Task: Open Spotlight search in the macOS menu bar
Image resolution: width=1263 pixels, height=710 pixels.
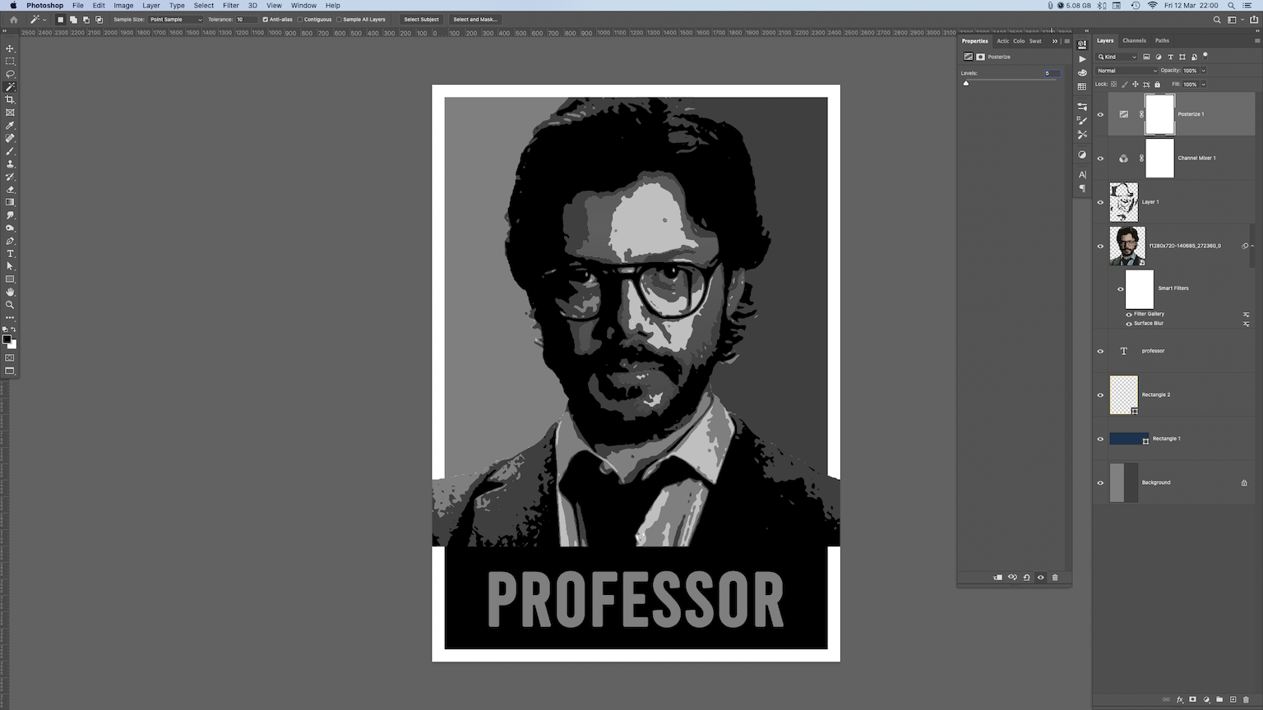Action: pos(1231,6)
